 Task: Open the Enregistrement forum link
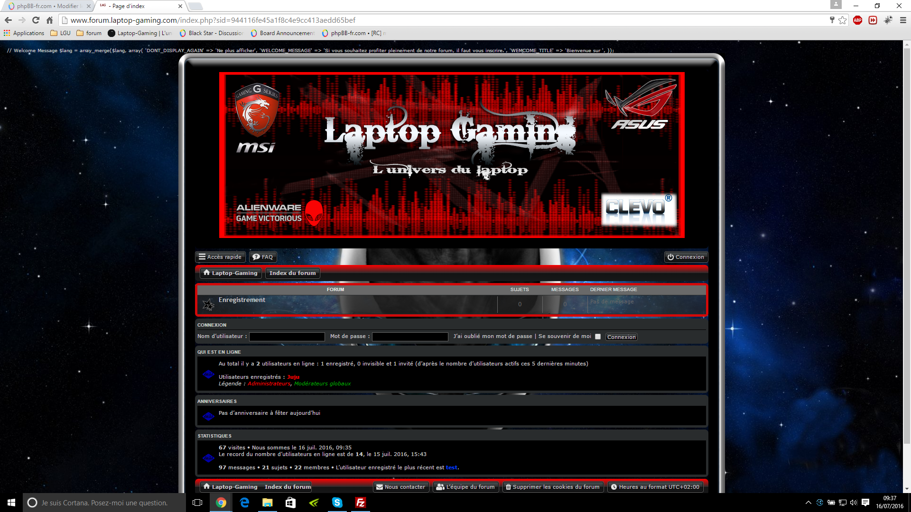242,300
